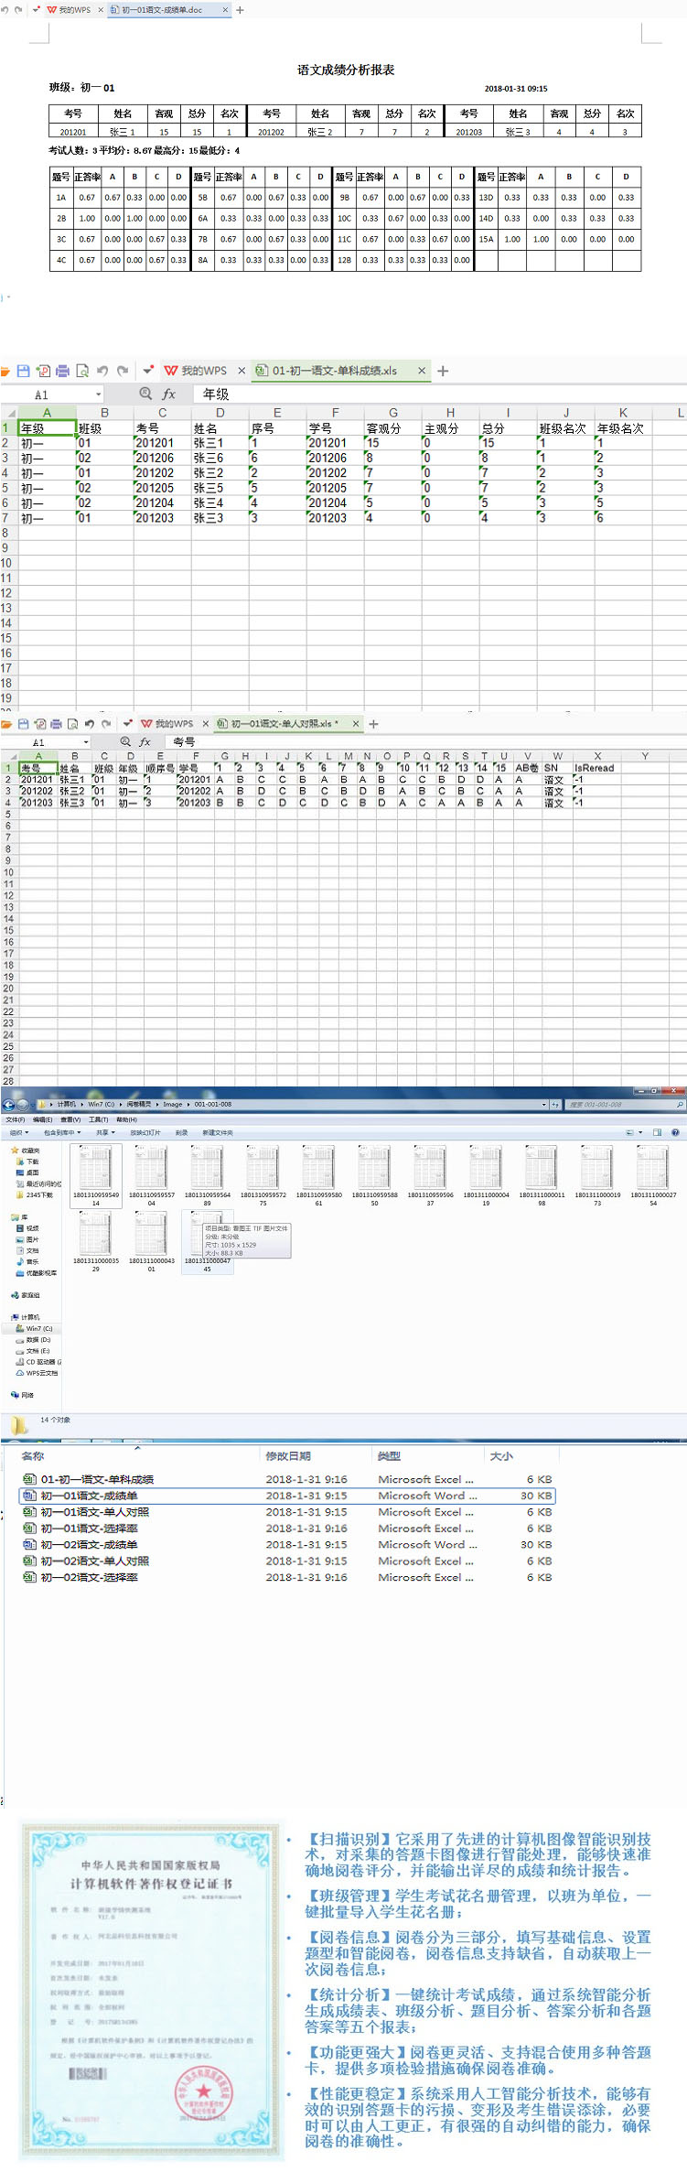Expand 包含到库中 dropdown menu
Viewport: 687px width, 2172px height.
pyautogui.click(x=61, y=1132)
